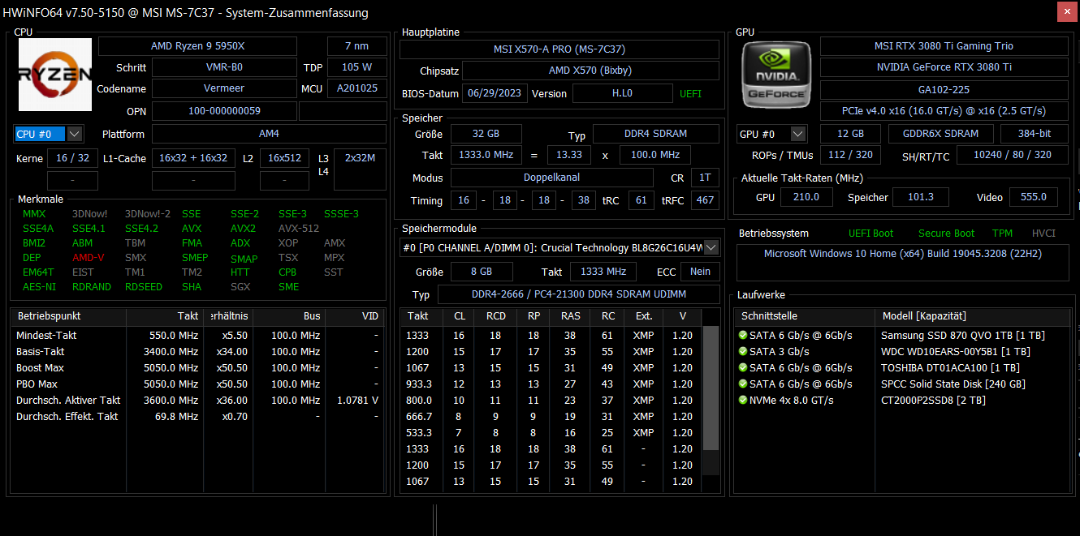The image size is (1080, 536).
Task: Click the Video clock 555.0 field
Action: [x=1033, y=197]
